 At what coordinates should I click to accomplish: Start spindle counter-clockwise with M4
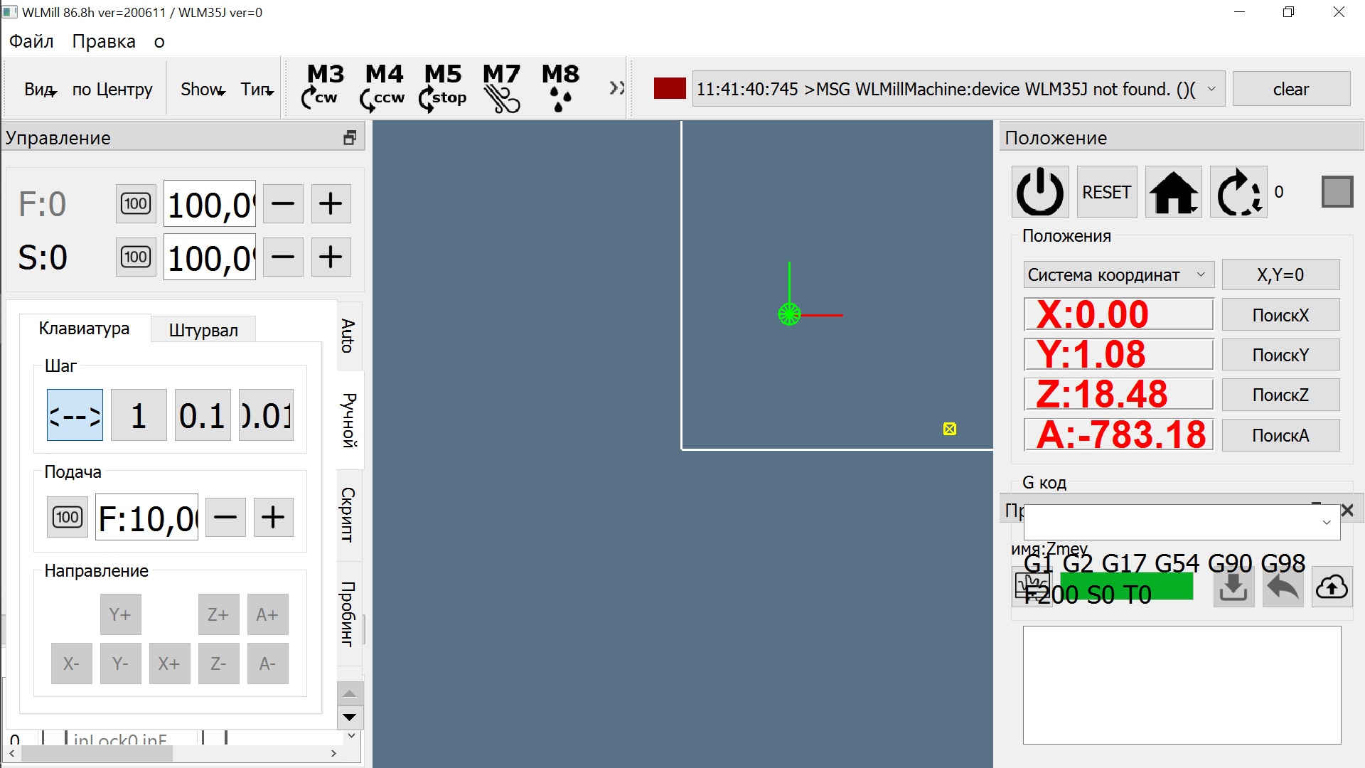tap(383, 87)
